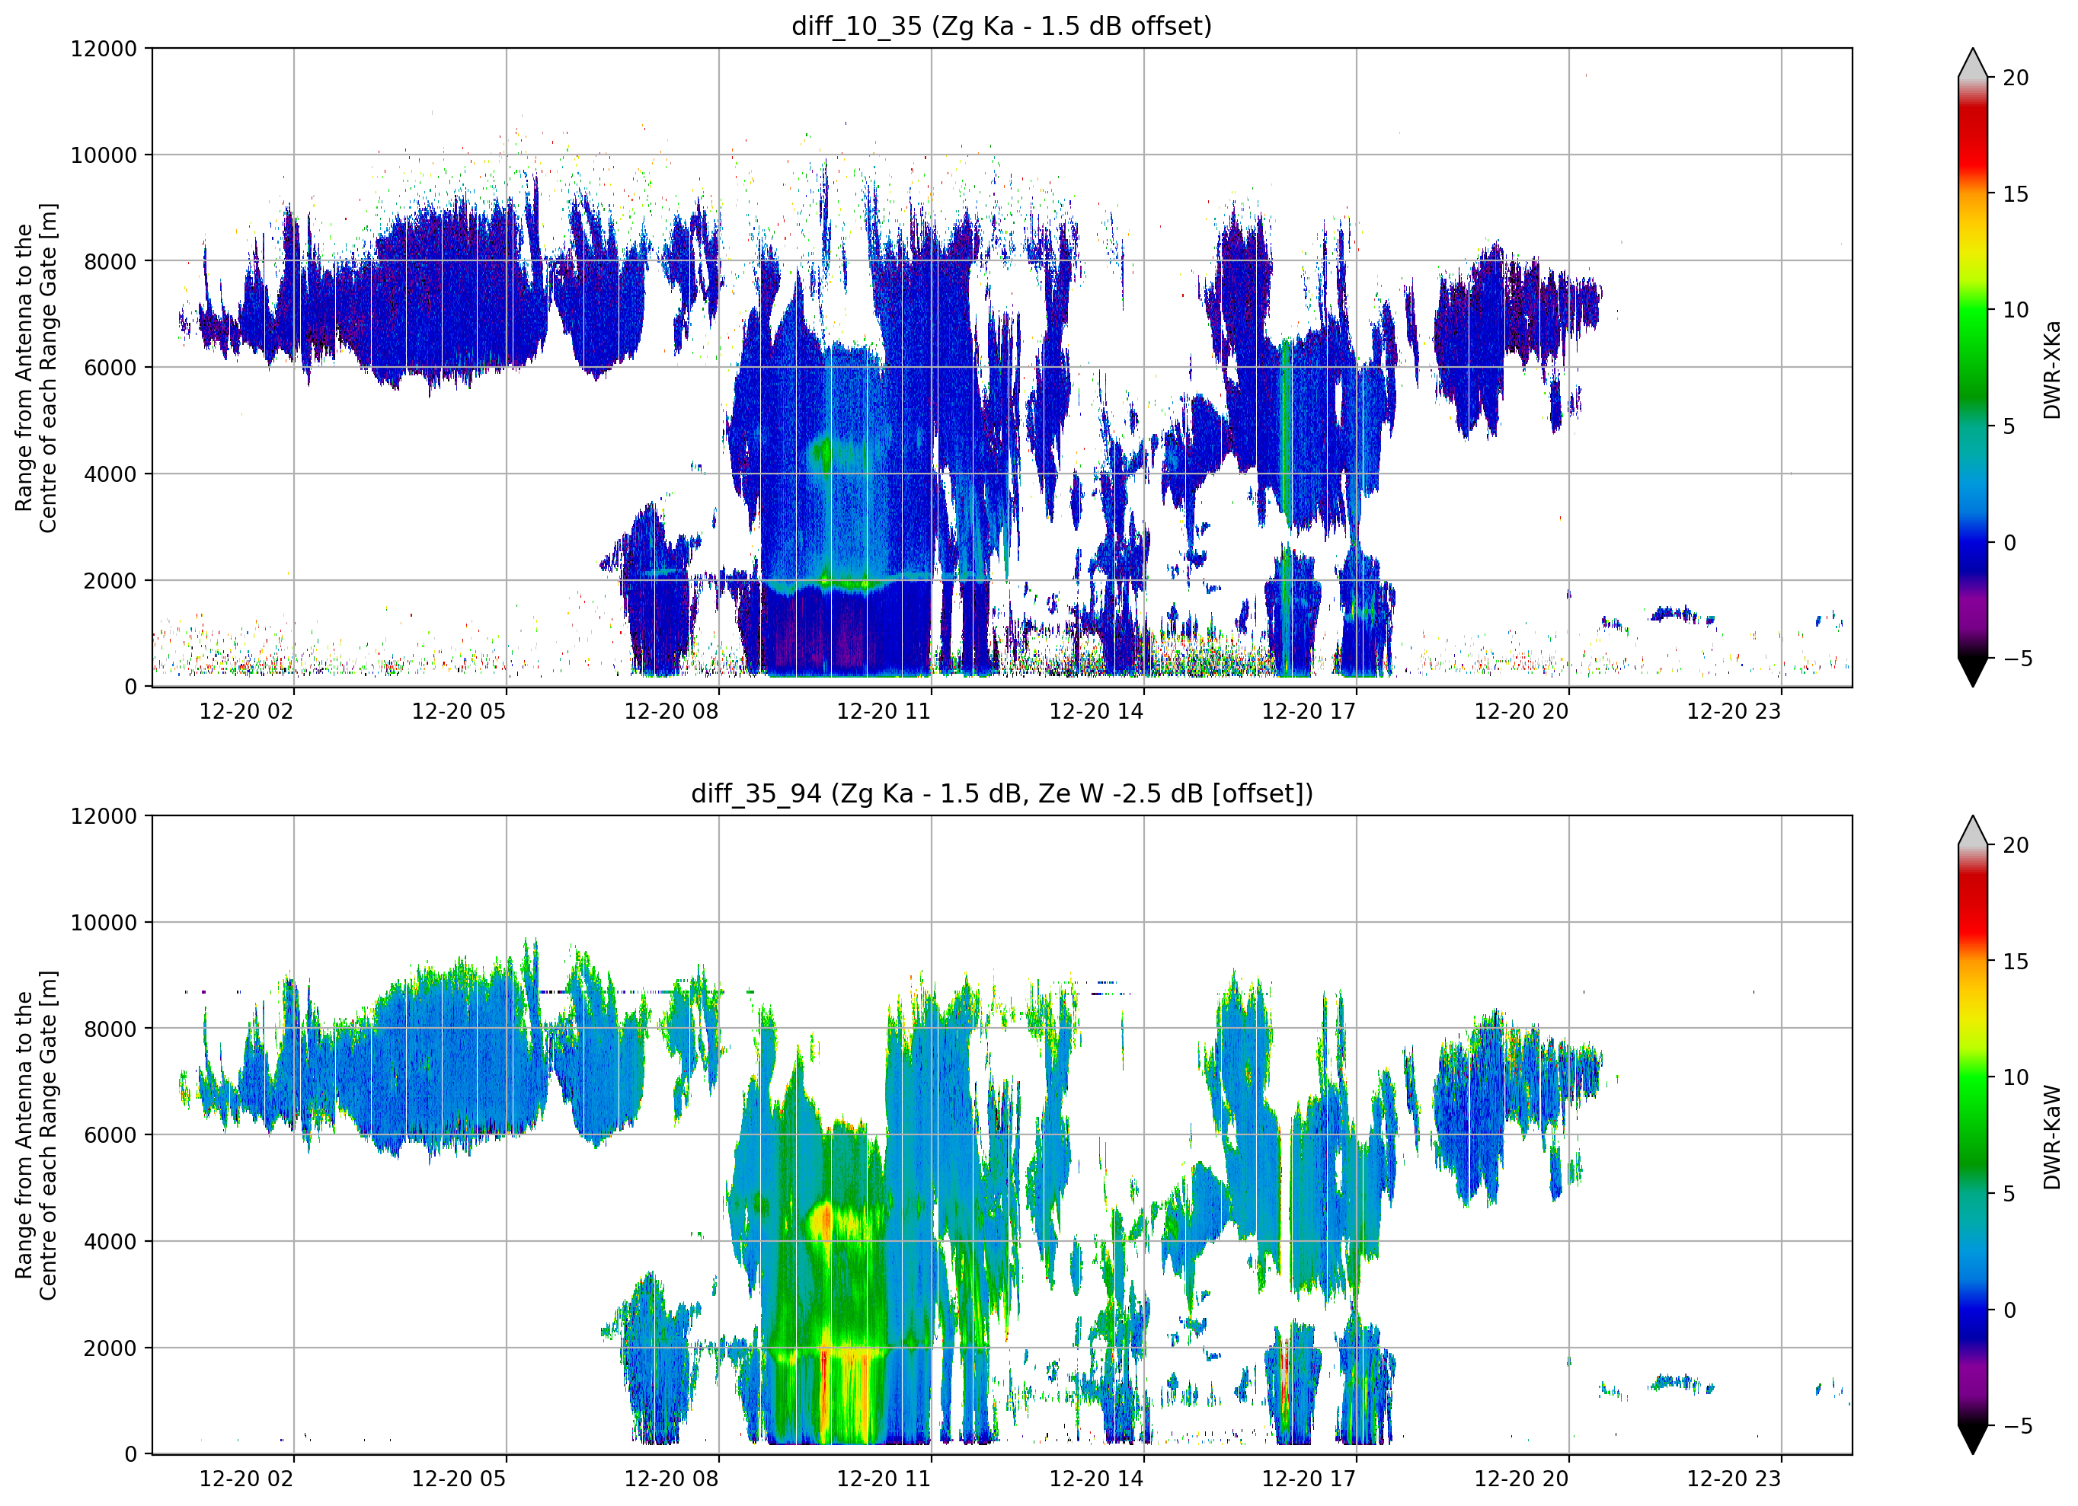The image size is (2078, 1506).
Task: Click the 12-20 17 tick on bottom plot
Action: (x=1309, y=1479)
